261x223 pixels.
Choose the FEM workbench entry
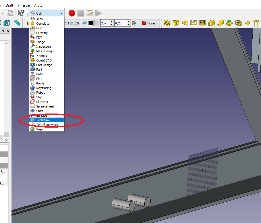(47, 37)
